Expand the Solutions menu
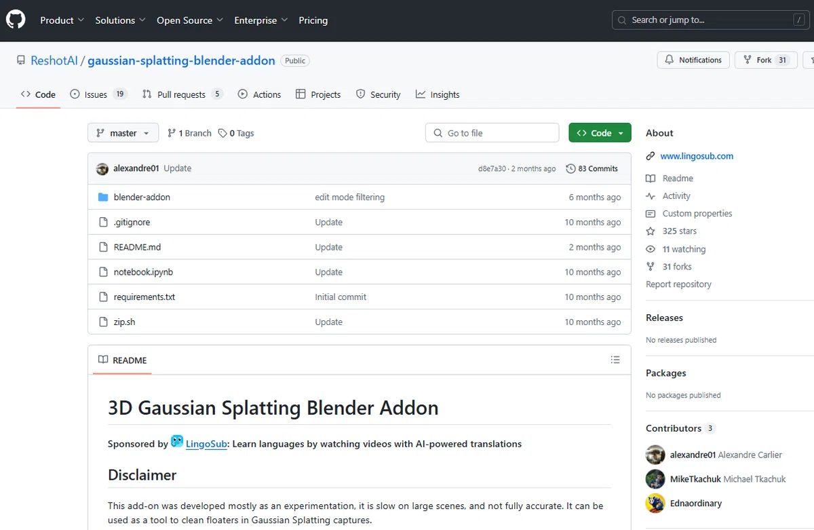Viewport: 814px width, 530px height. click(120, 20)
